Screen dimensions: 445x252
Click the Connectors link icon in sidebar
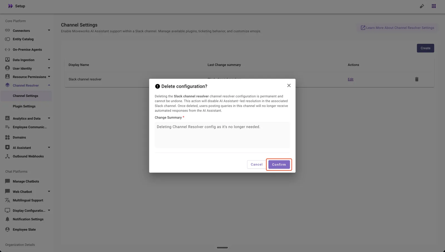(x=8, y=30)
